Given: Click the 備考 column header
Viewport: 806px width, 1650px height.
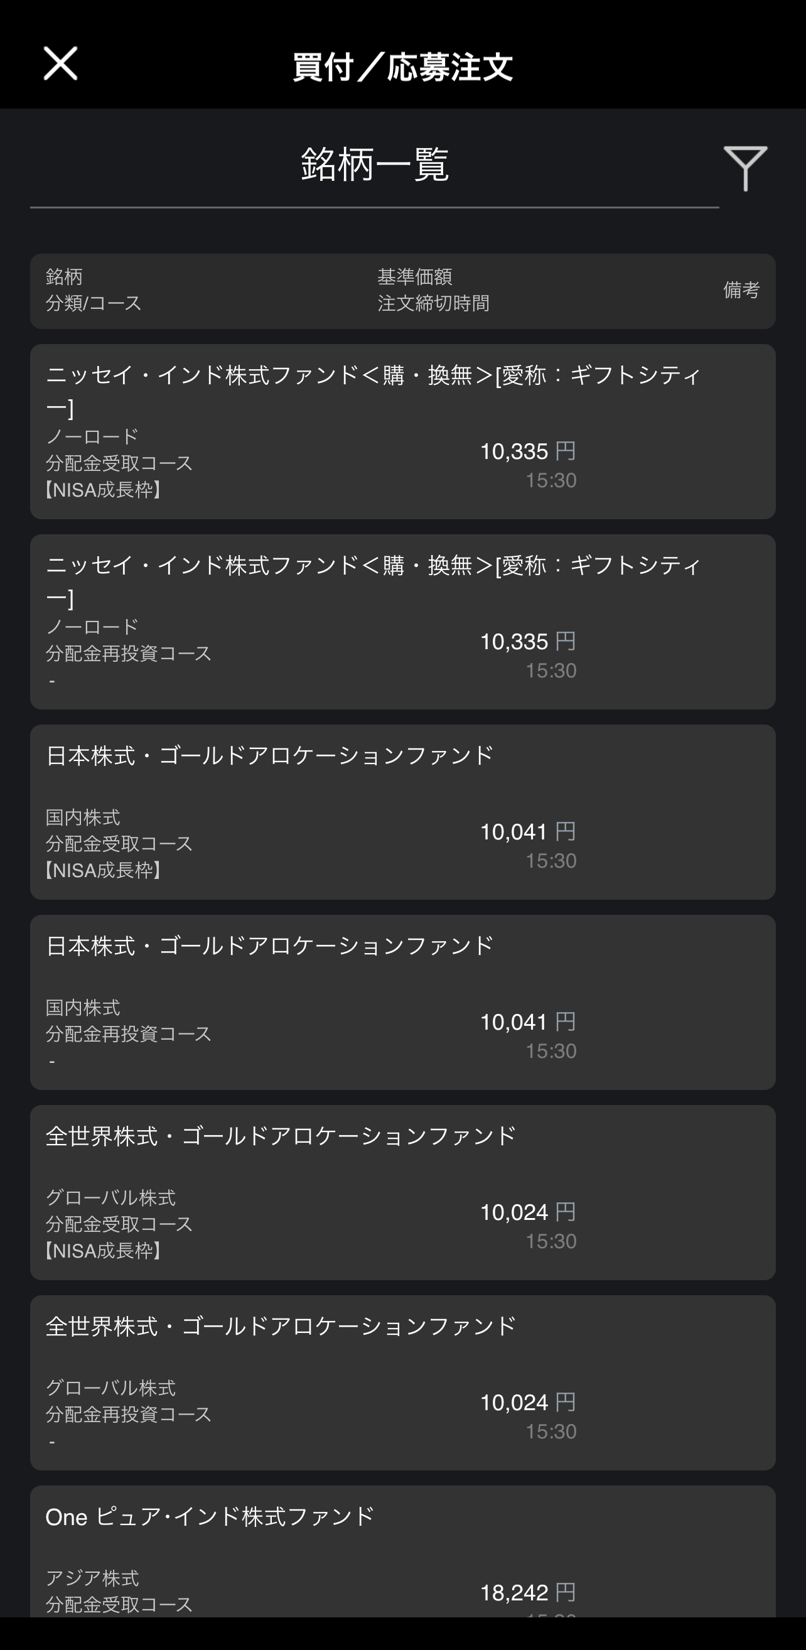Looking at the screenshot, I should coord(741,289).
